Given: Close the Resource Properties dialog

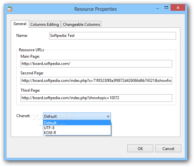Looking at the screenshot, I should coord(178,8).
